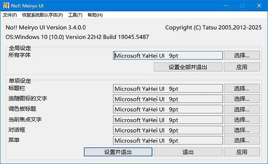This screenshot has width=268, height=164.
Task: Click the 追随图标的文字 label
Action: click(x=28, y=98)
